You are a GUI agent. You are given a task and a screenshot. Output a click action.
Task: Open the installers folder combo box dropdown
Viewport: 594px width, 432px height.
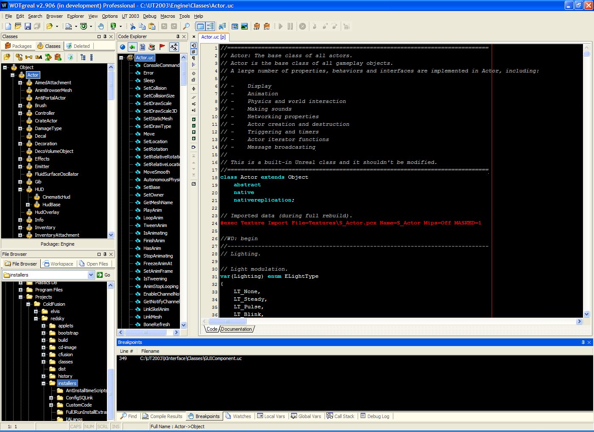click(x=91, y=275)
